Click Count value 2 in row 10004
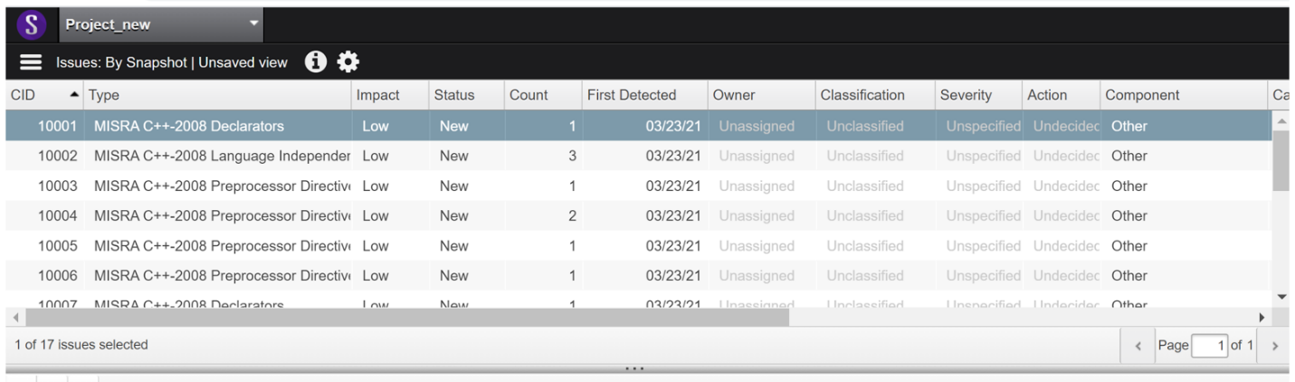 572,215
